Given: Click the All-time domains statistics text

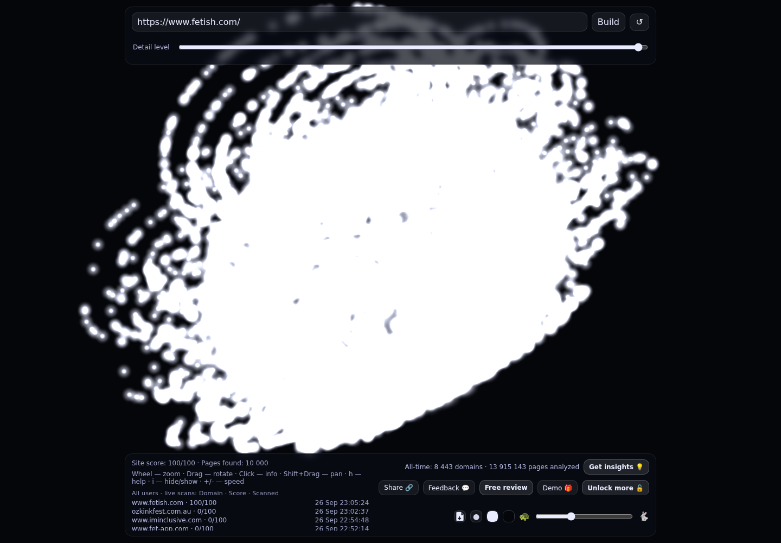Looking at the screenshot, I should (492, 467).
